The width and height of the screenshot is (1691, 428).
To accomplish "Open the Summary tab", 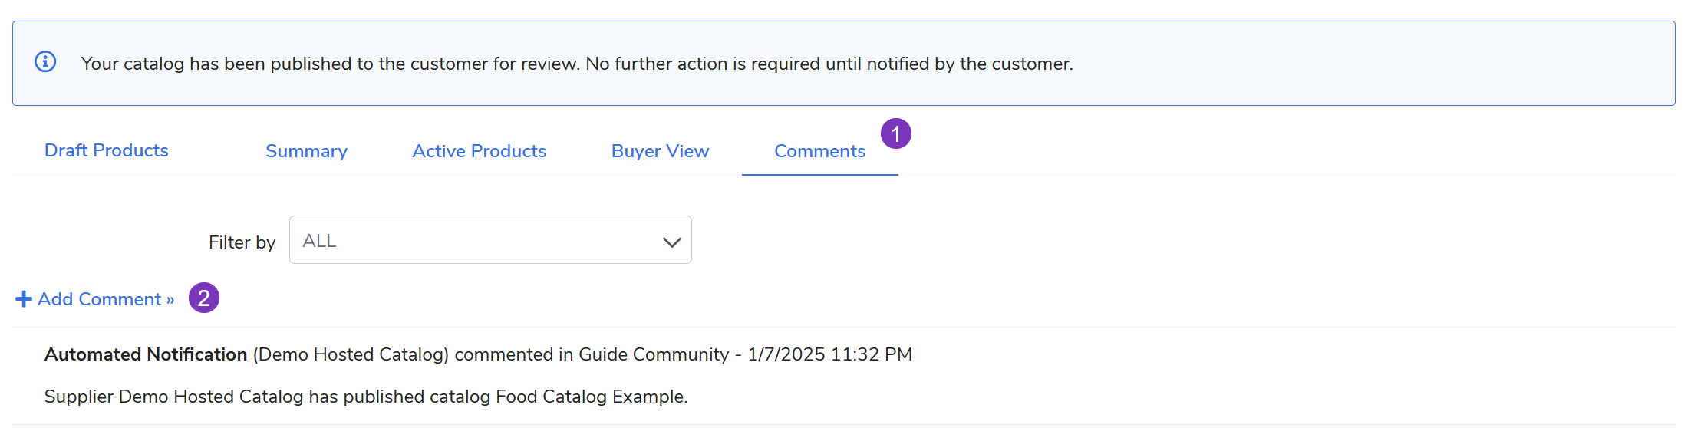I will 306,151.
